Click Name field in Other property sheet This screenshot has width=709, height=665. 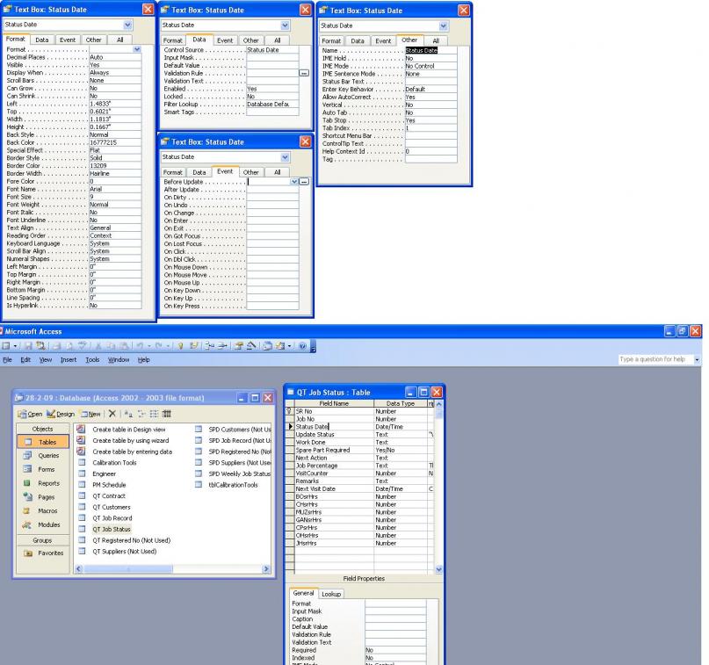tap(430, 51)
